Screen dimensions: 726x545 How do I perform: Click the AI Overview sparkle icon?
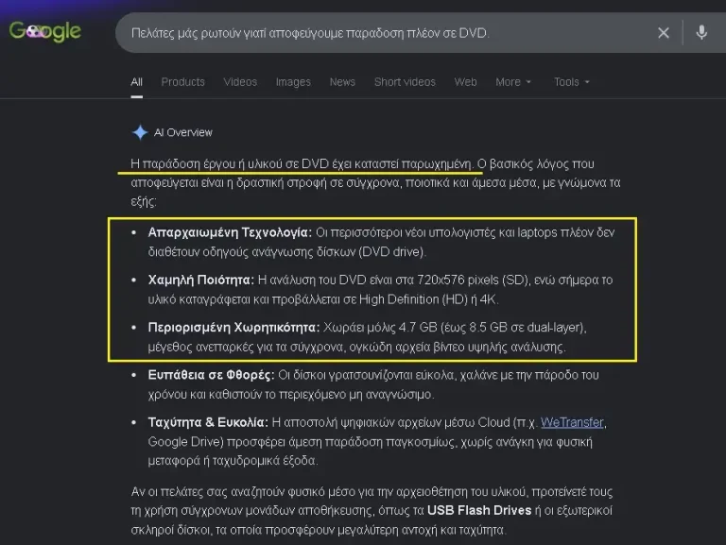tap(139, 132)
